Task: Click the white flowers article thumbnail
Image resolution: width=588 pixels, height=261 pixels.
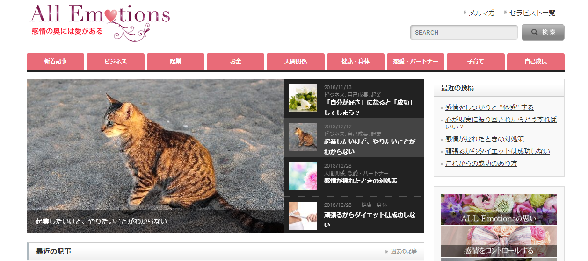Action: coord(303,98)
